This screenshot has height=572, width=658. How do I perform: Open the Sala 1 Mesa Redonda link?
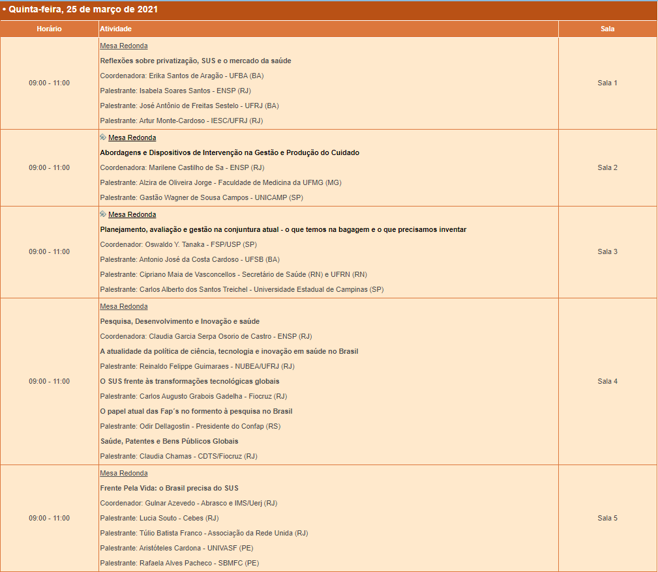[x=124, y=46]
